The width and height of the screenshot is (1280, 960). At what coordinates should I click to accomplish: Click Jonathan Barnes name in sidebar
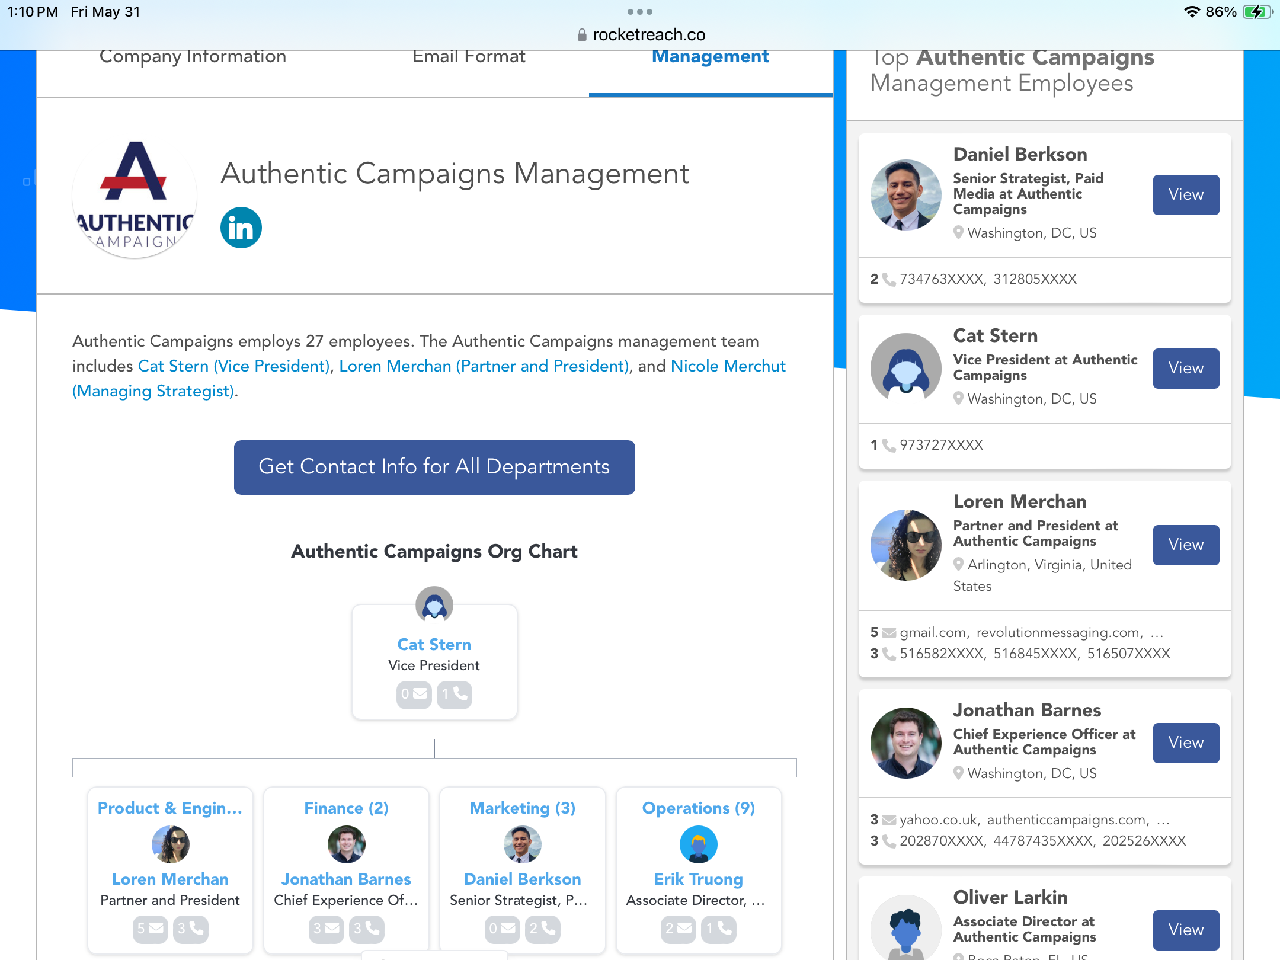[x=1027, y=711]
